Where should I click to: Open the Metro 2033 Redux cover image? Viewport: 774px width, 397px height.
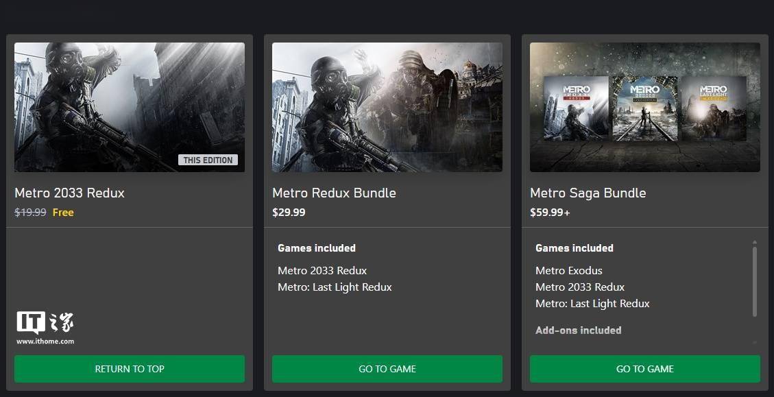[130, 107]
